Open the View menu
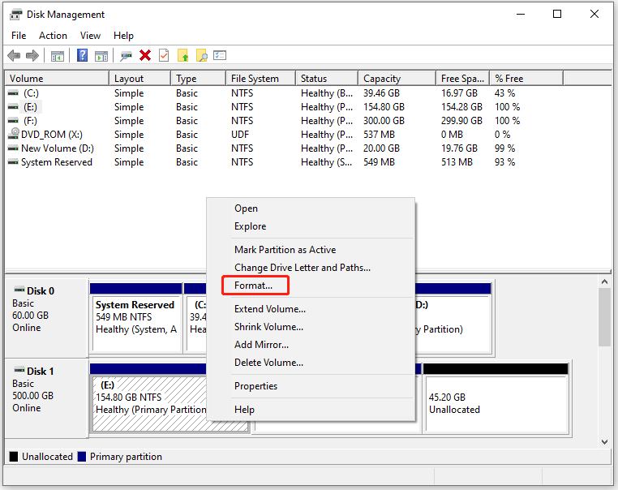This screenshot has width=618, height=490. coord(90,36)
